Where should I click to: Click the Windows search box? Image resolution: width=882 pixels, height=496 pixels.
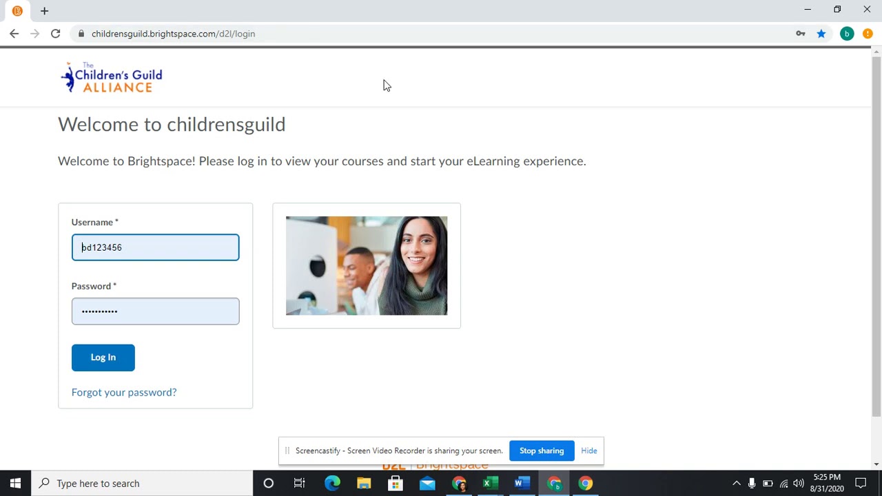142,484
